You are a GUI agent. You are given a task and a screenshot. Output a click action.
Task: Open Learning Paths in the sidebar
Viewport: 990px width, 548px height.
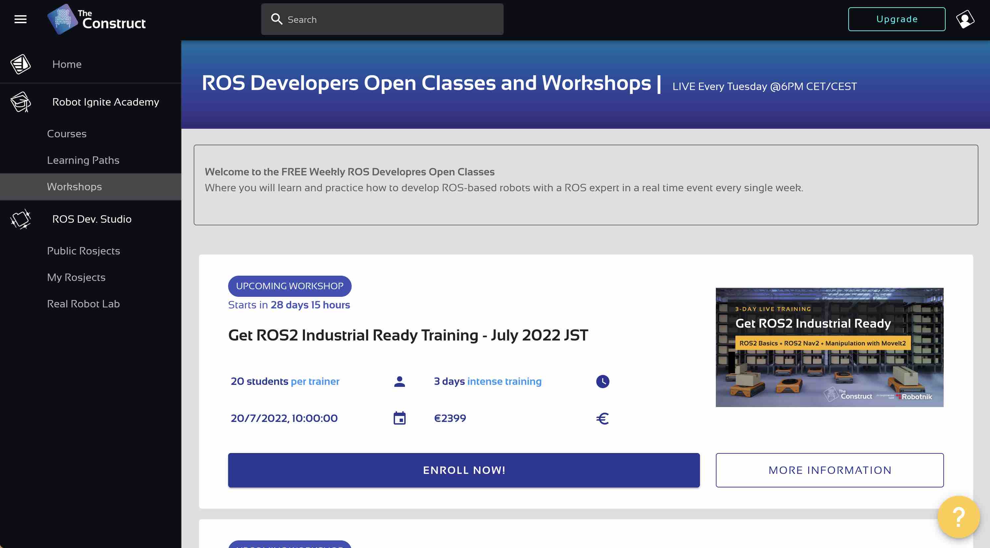tap(90, 160)
